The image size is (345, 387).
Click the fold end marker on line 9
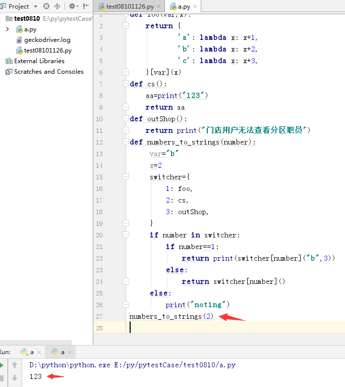click(126, 107)
